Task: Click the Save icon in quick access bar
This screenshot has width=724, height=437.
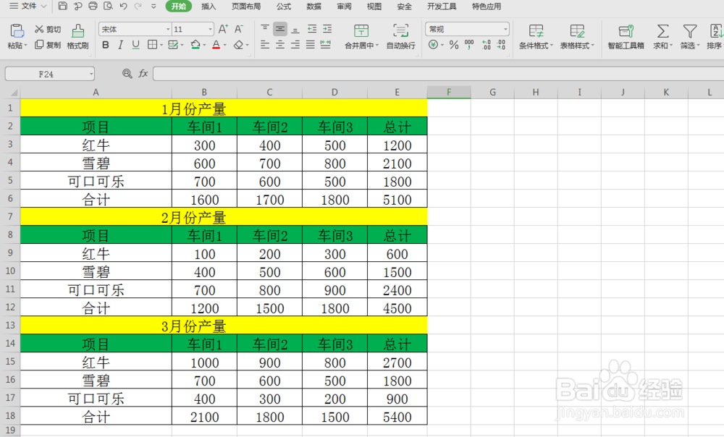Action: (63, 6)
